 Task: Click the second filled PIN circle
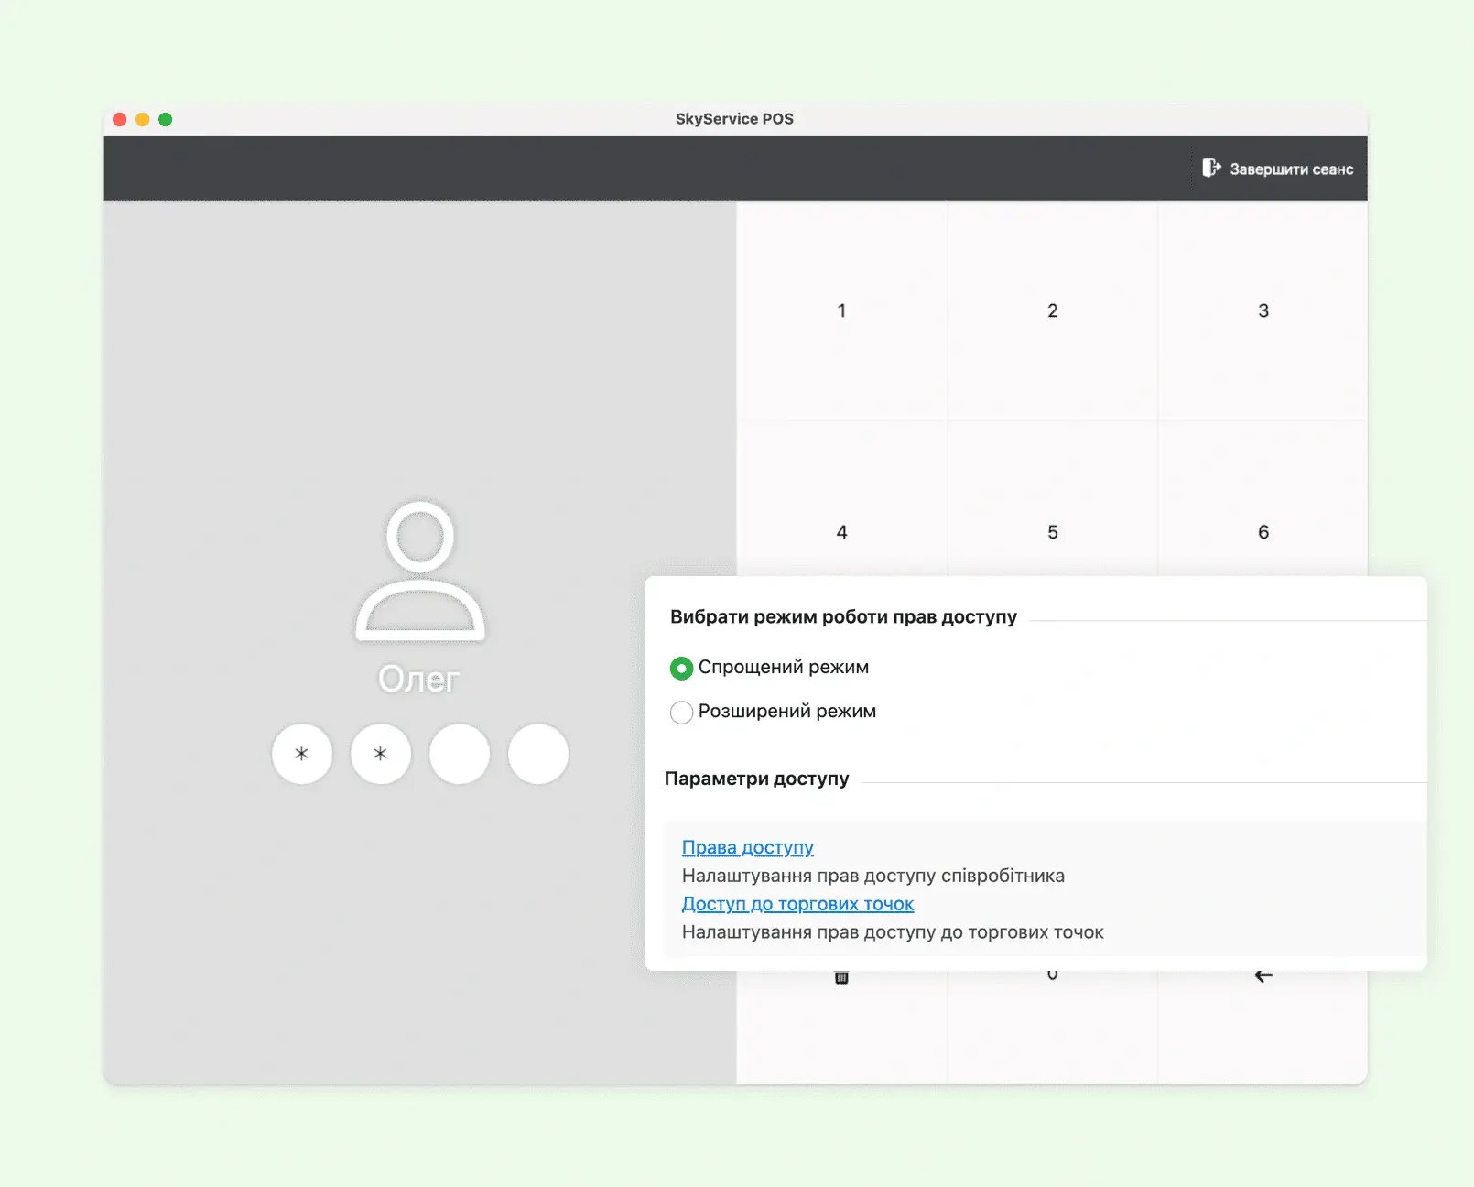(381, 754)
